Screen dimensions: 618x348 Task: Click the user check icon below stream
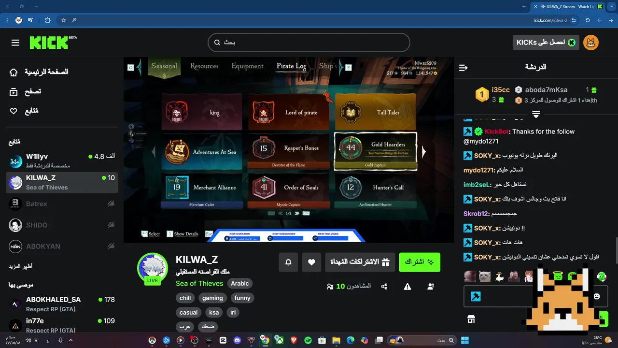431,286
